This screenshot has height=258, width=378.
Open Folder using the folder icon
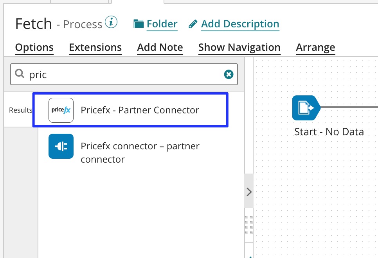click(x=139, y=23)
